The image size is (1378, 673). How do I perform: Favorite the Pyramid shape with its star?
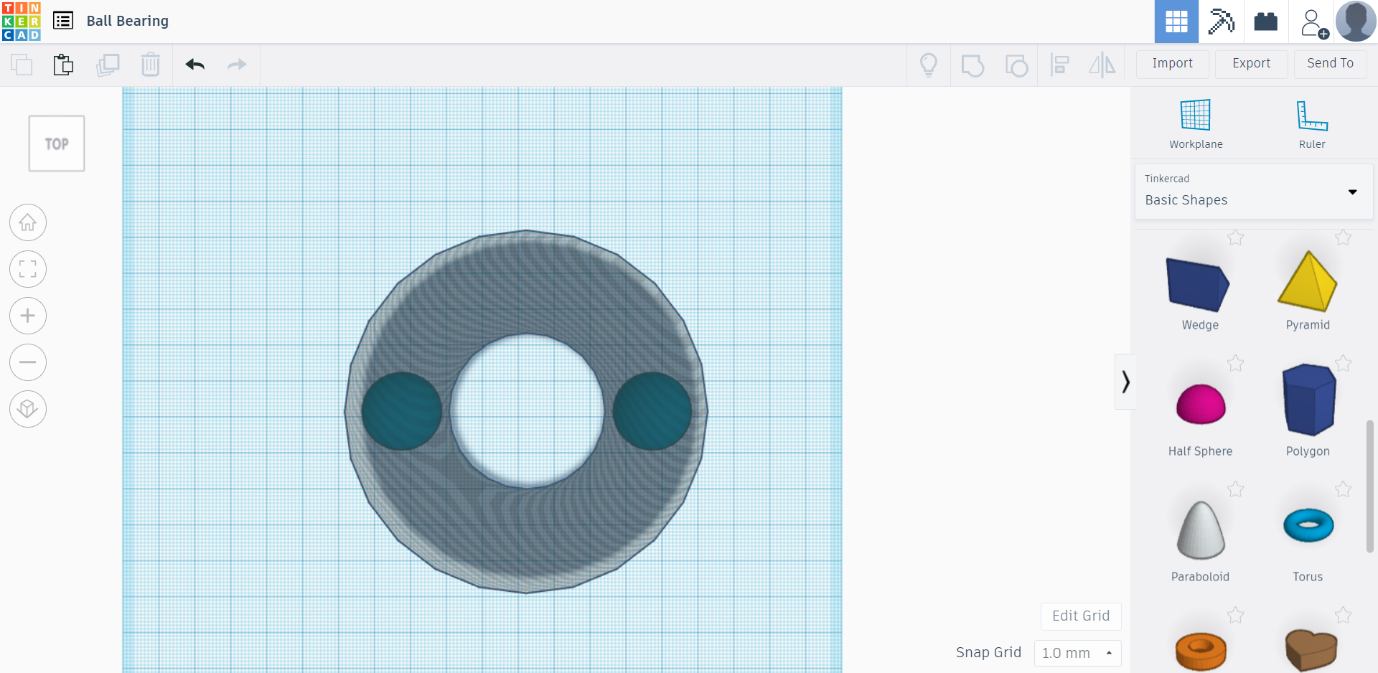pos(1343,237)
